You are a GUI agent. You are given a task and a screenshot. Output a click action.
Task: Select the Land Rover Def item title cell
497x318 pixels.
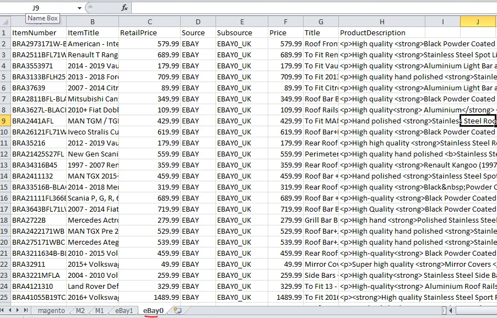(93, 286)
